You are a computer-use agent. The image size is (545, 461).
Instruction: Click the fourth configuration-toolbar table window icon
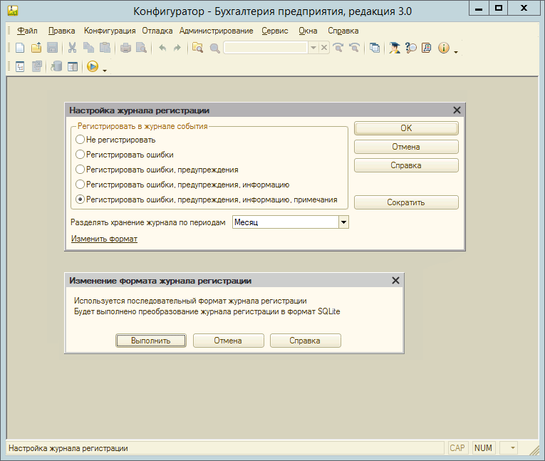[x=73, y=66]
